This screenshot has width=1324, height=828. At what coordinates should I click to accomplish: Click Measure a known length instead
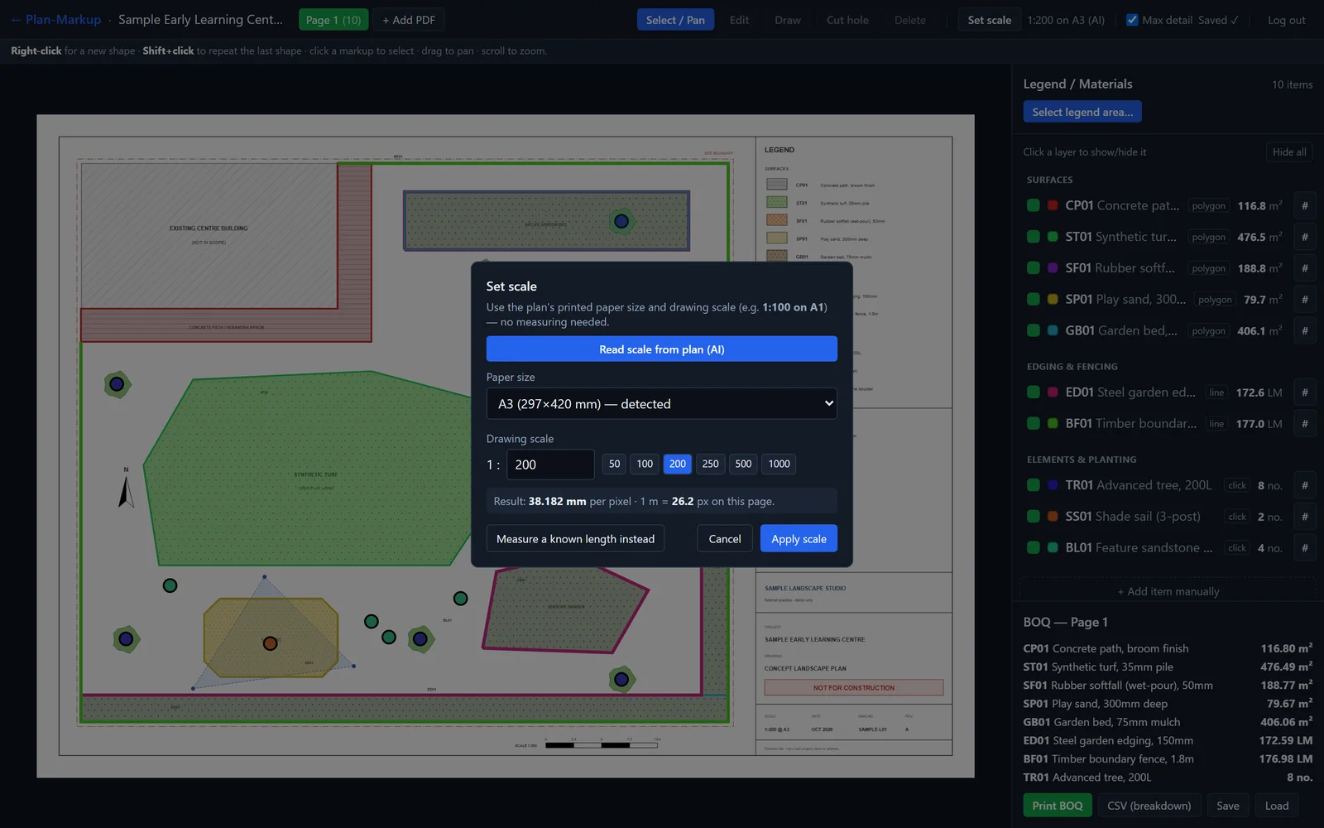point(575,539)
